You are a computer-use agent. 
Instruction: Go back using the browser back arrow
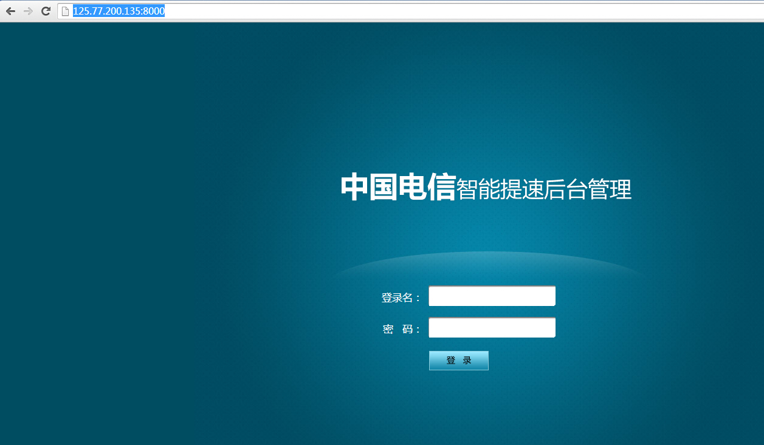click(x=10, y=11)
